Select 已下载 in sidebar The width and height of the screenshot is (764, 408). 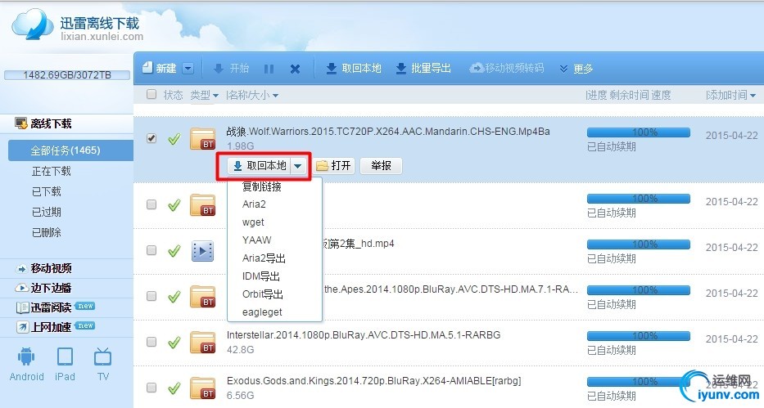pos(47,191)
